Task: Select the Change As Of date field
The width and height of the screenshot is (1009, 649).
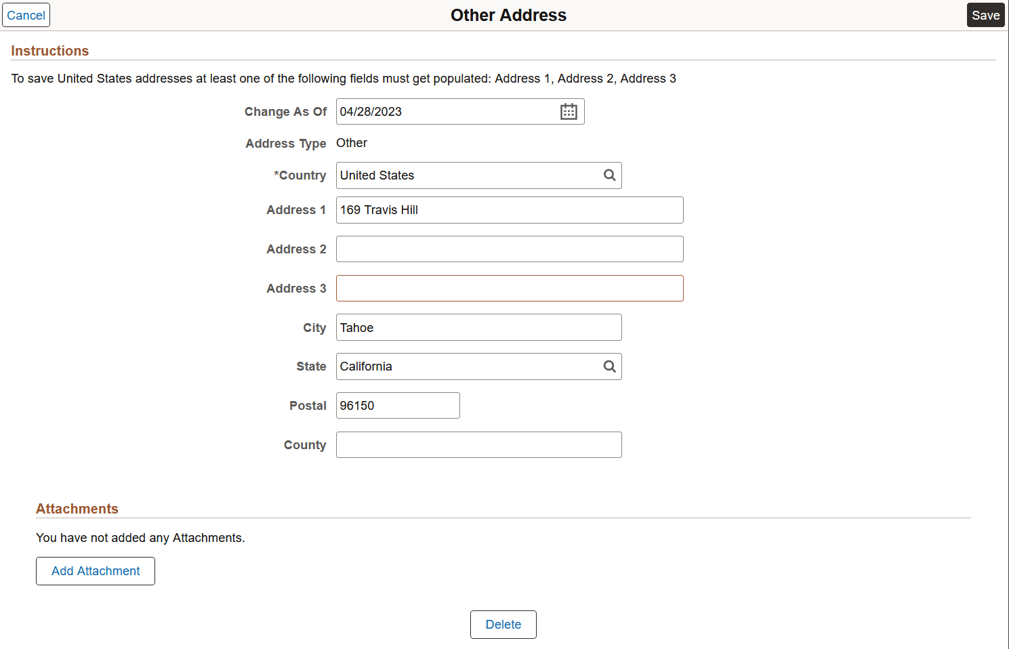Action: click(447, 111)
